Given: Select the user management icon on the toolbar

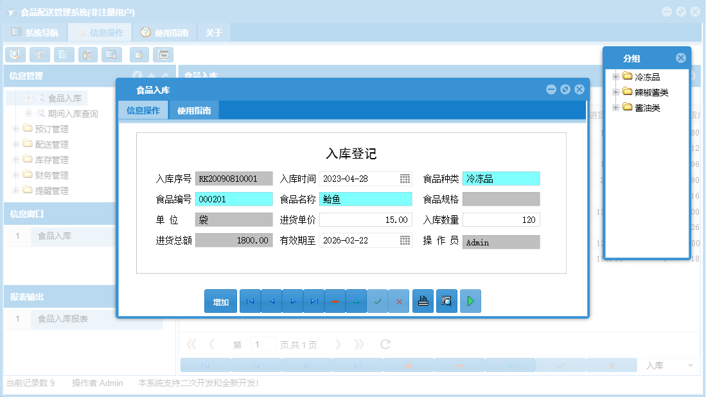Looking at the screenshot, I should point(87,55).
